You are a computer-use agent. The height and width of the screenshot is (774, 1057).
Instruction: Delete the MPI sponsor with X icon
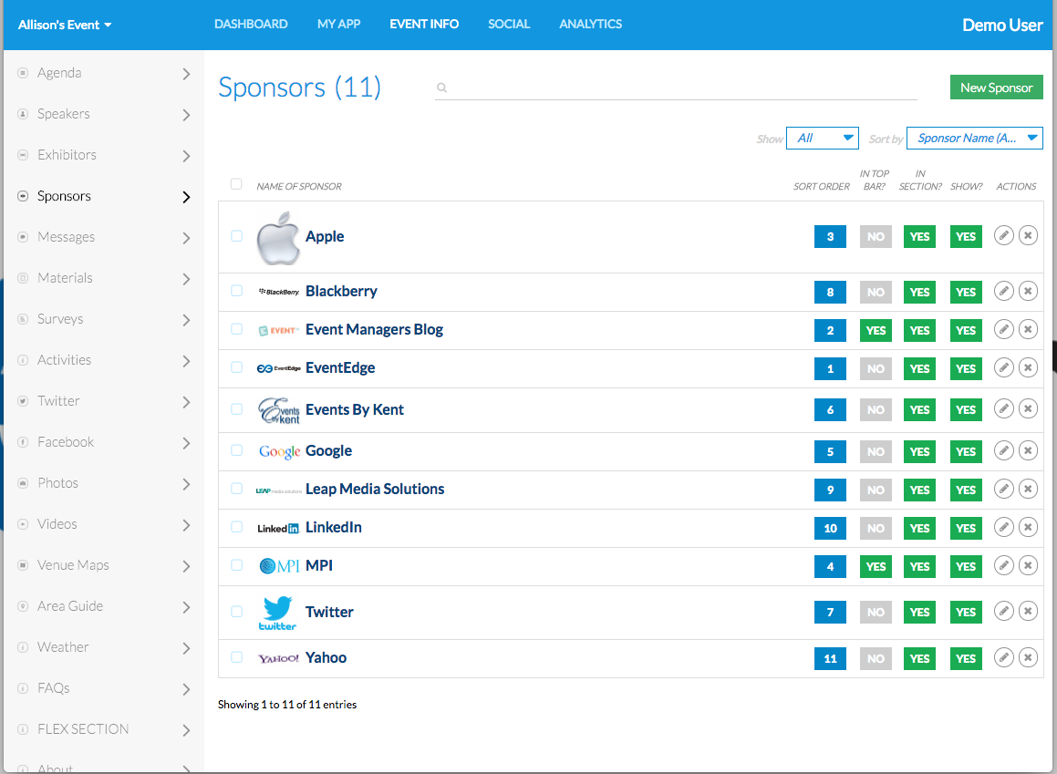coord(1028,566)
